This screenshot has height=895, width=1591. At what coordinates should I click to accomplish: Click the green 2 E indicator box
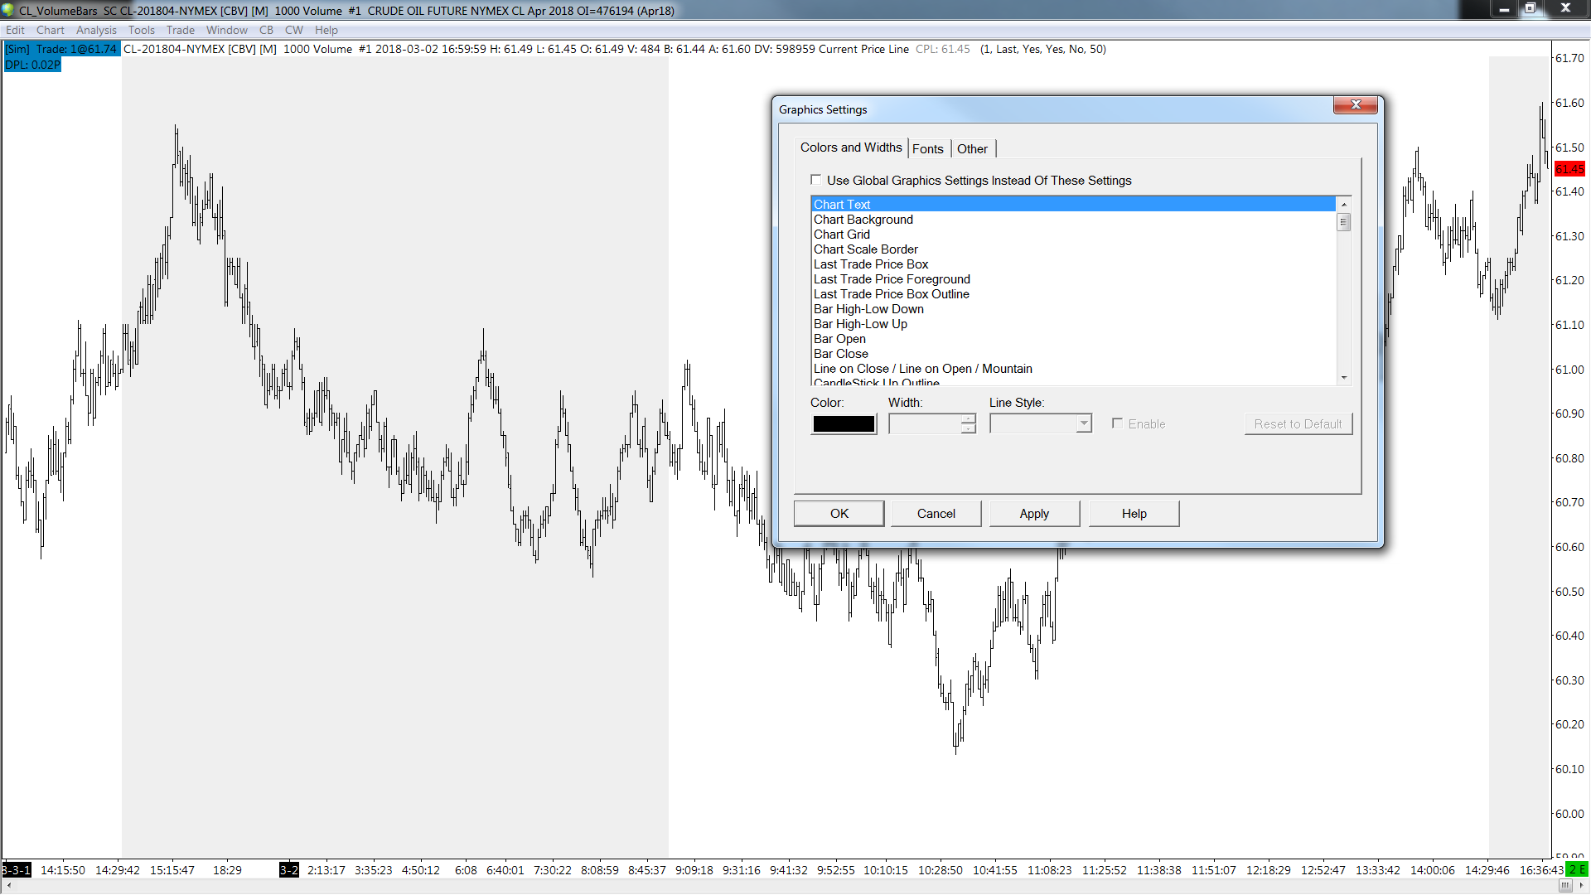point(1577,869)
